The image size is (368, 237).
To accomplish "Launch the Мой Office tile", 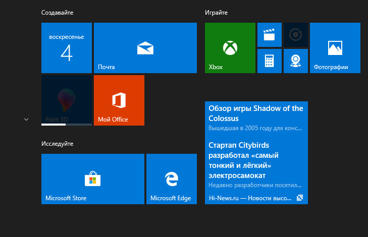I will (x=119, y=100).
